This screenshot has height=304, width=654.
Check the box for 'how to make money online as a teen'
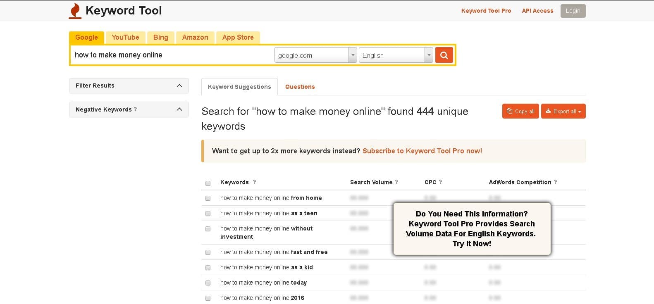click(x=208, y=214)
